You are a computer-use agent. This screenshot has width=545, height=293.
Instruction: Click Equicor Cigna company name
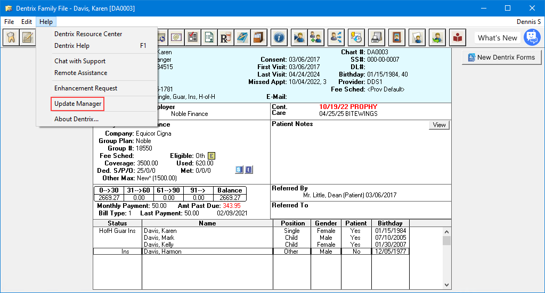tap(153, 133)
